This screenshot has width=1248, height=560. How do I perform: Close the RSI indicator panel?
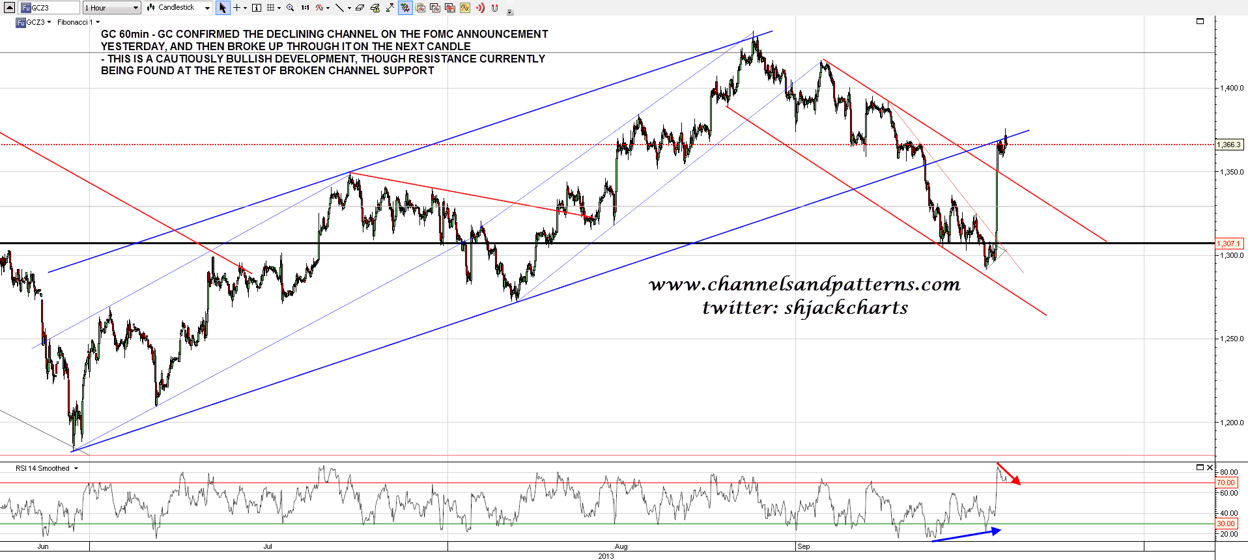pyautogui.click(x=1210, y=468)
